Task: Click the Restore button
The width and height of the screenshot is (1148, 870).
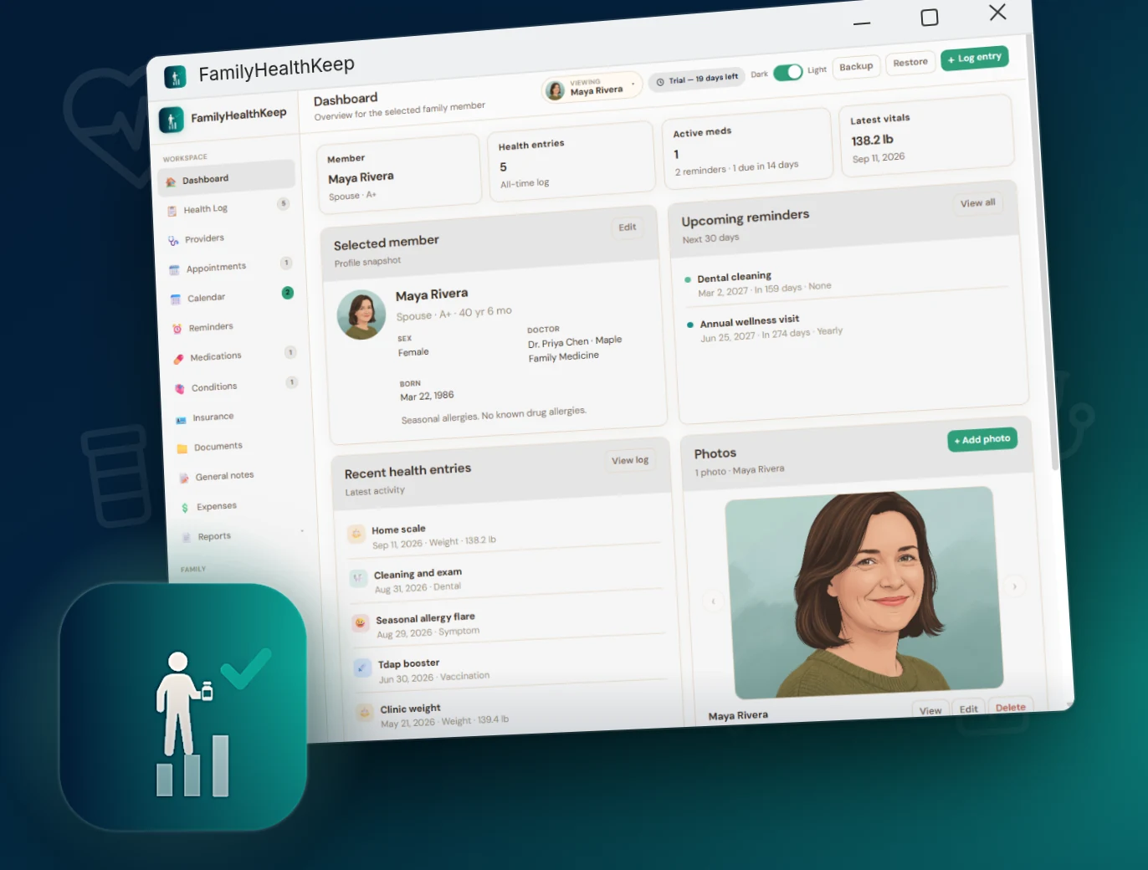Action: tap(910, 63)
